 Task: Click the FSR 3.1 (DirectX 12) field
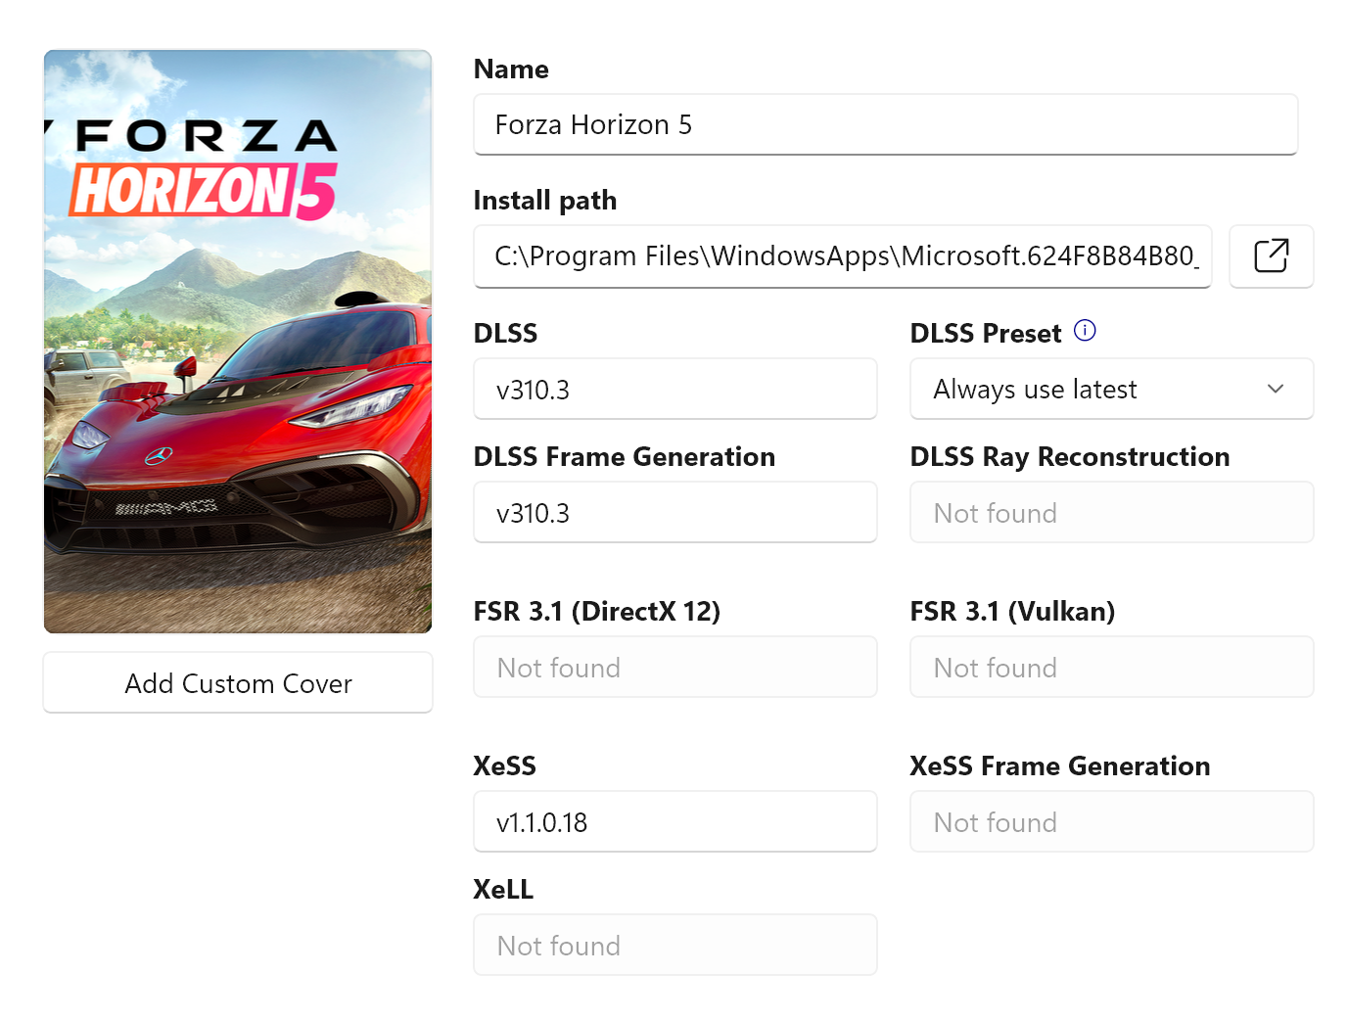[x=674, y=668]
